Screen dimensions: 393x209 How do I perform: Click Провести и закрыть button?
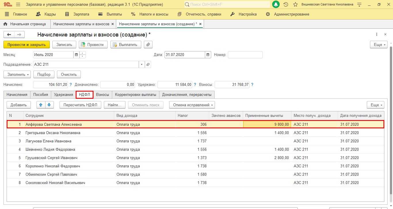coord(26,44)
